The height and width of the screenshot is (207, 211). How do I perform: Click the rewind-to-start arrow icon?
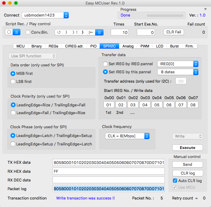tap(91, 32)
